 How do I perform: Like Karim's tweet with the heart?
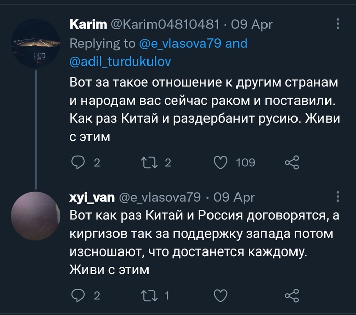(x=220, y=163)
